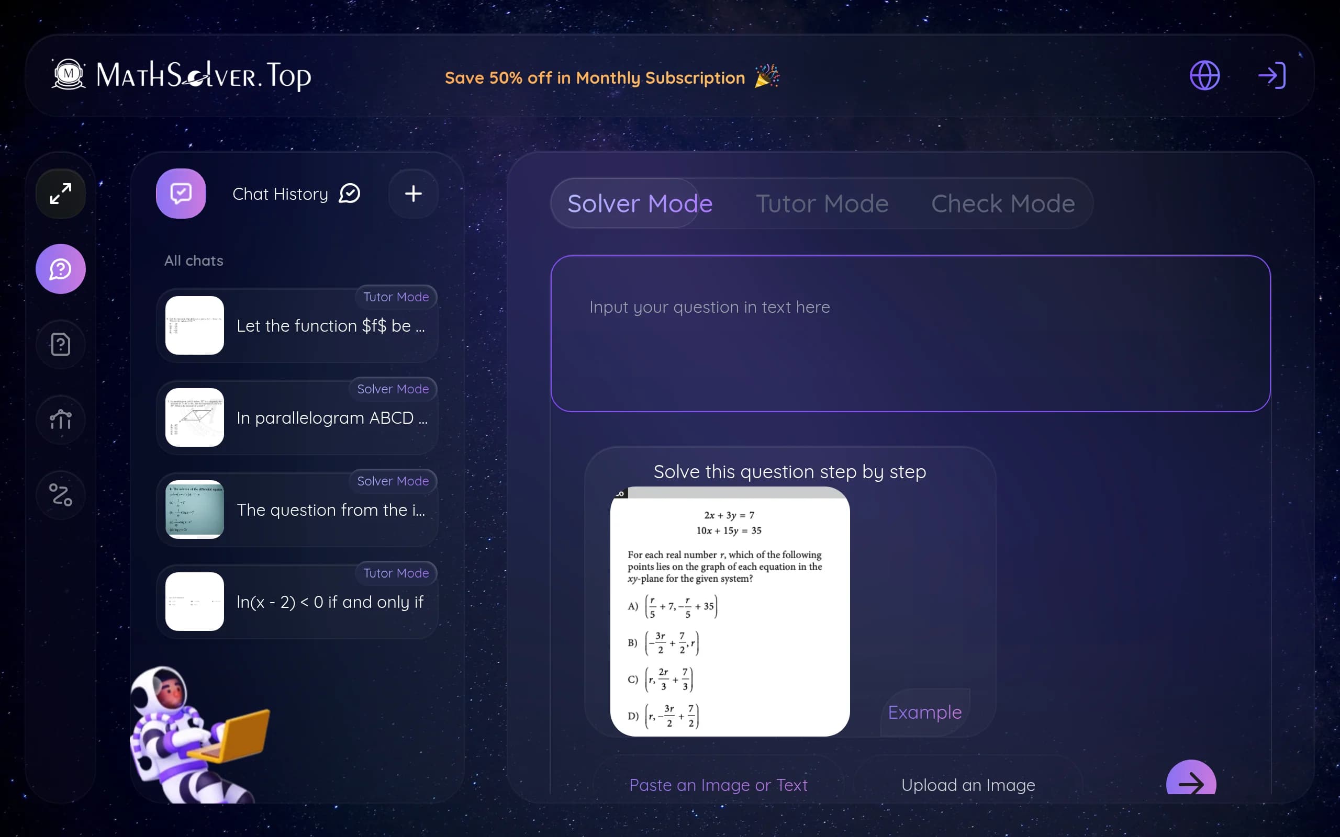The image size is (1340, 837).
Task: Open the curved path sidebar icon
Action: tap(60, 495)
